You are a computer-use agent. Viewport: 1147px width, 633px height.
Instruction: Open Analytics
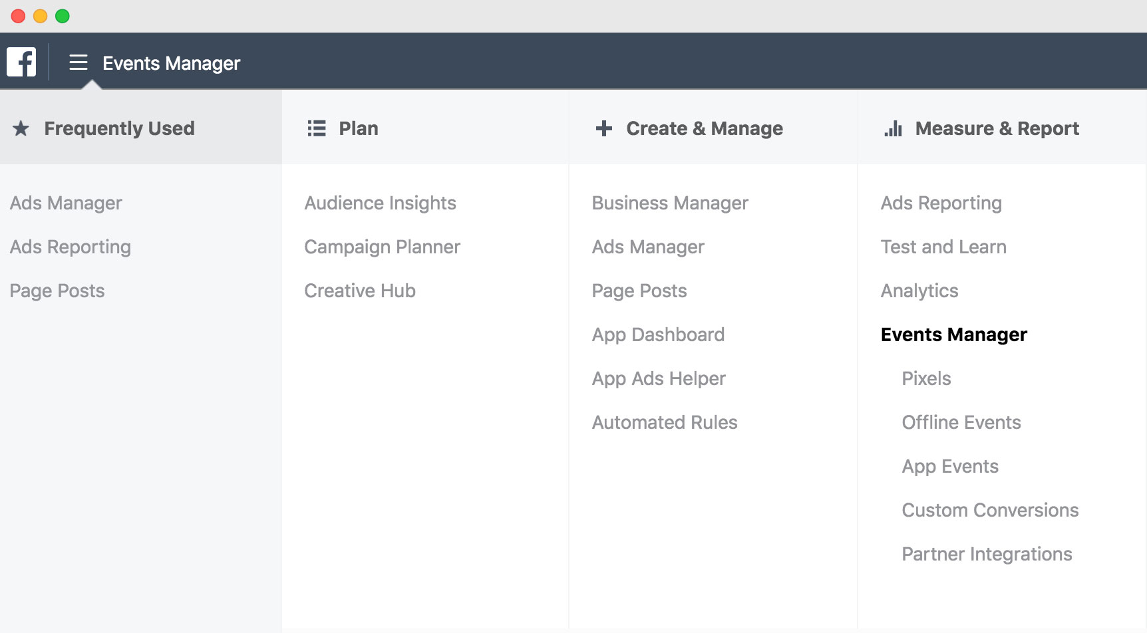919,291
